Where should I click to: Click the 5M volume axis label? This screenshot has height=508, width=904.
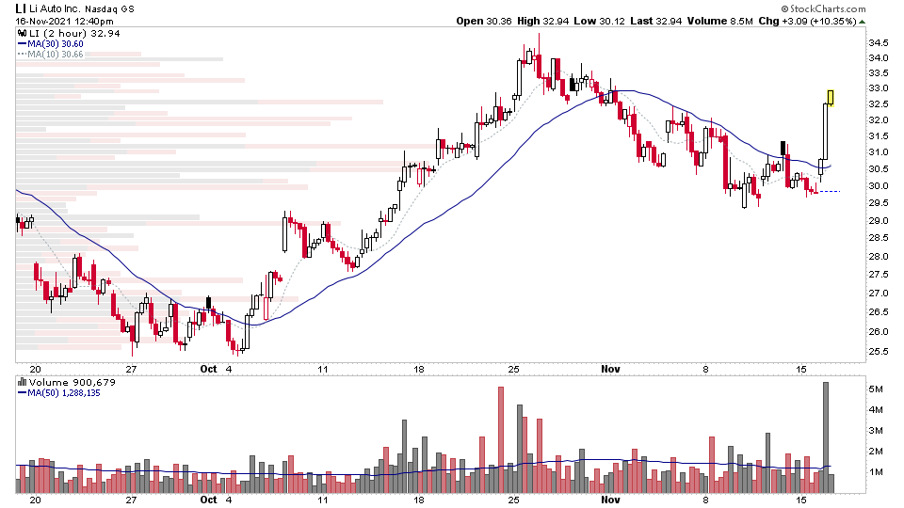coord(876,389)
